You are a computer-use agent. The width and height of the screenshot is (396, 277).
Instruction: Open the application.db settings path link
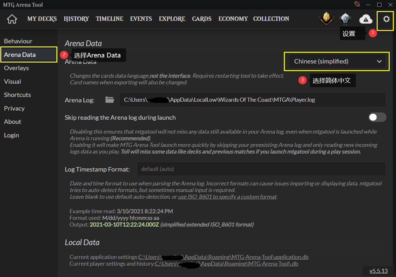[223, 257]
